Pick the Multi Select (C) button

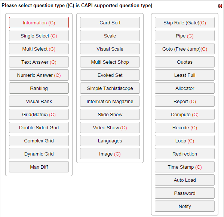(x=39, y=49)
